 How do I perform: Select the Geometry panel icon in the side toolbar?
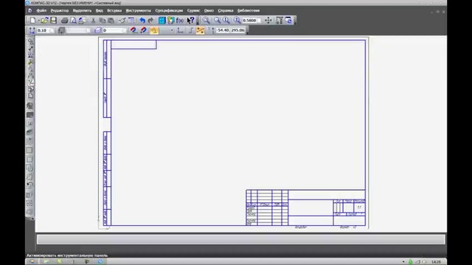tap(30, 41)
